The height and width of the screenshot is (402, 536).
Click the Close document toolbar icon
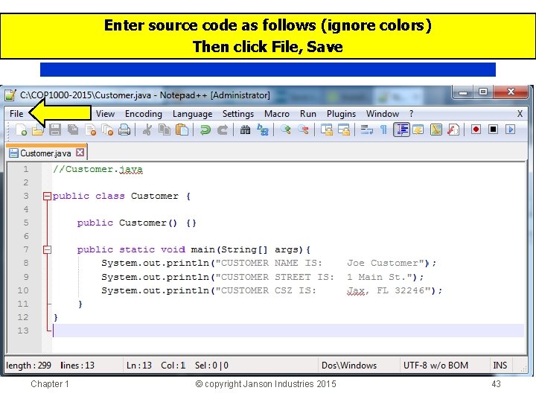tap(91, 130)
